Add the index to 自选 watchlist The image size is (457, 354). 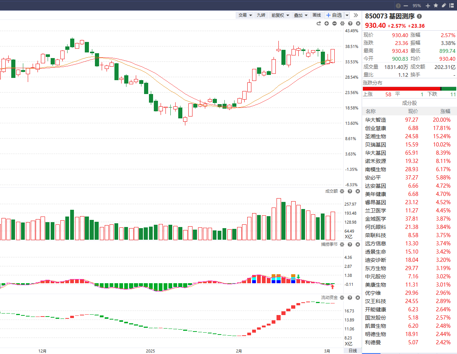334,15
